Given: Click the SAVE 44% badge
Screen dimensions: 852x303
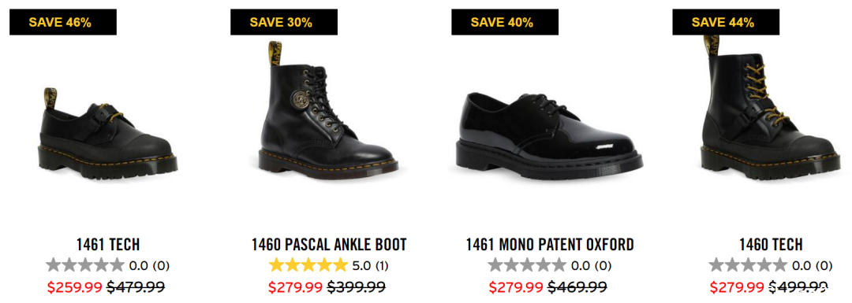Looking at the screenshot, I should click(x=726, y=22).
